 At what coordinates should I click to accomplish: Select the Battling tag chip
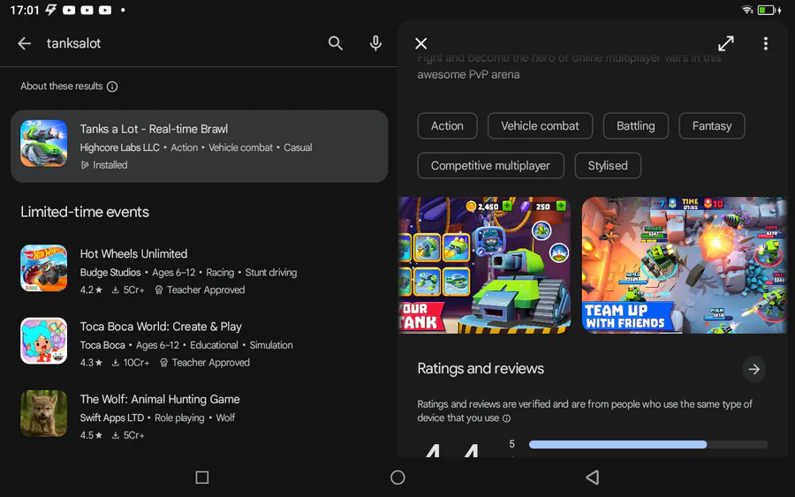[x=636, y=125]
